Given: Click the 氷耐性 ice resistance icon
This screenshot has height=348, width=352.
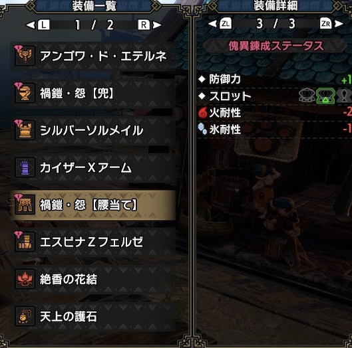Looking at the screenshot, I should 202,130.
